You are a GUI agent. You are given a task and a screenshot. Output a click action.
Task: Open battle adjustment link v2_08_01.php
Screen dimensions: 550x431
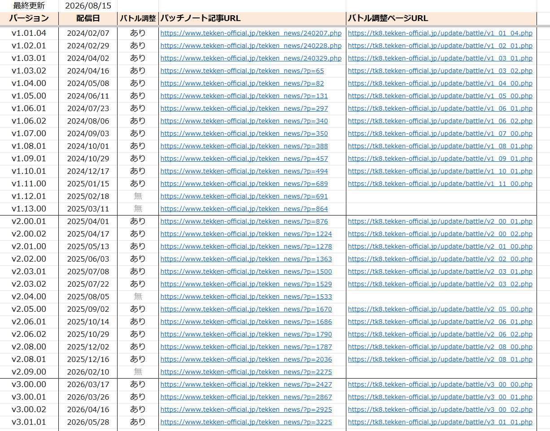(x=440, y=359)
